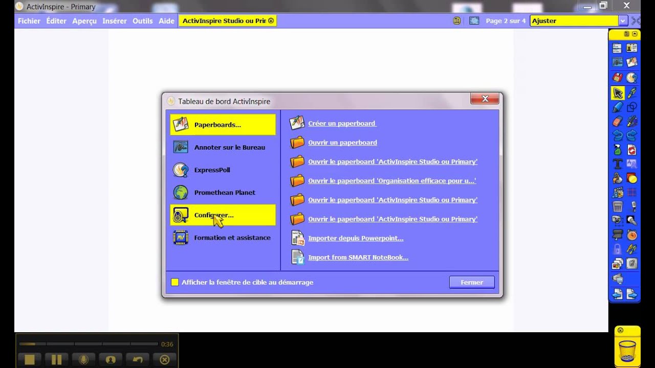Toggle 'Afficher la fenêtre de cible au démarrage' checkbox
655x368 pixels.
(174, 282)
